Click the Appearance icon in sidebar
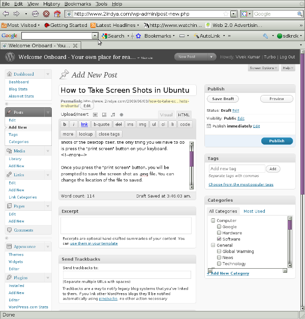Viewport: 305px width, 319px height. pyautogui.click(x=9, y=246)
